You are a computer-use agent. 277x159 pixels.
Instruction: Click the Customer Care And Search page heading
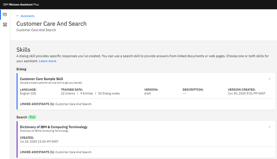pos(51,24)
